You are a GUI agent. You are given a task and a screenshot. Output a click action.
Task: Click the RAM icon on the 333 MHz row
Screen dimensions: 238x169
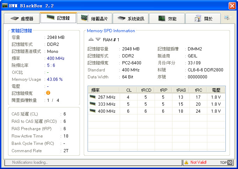click(x=92, y=104)
